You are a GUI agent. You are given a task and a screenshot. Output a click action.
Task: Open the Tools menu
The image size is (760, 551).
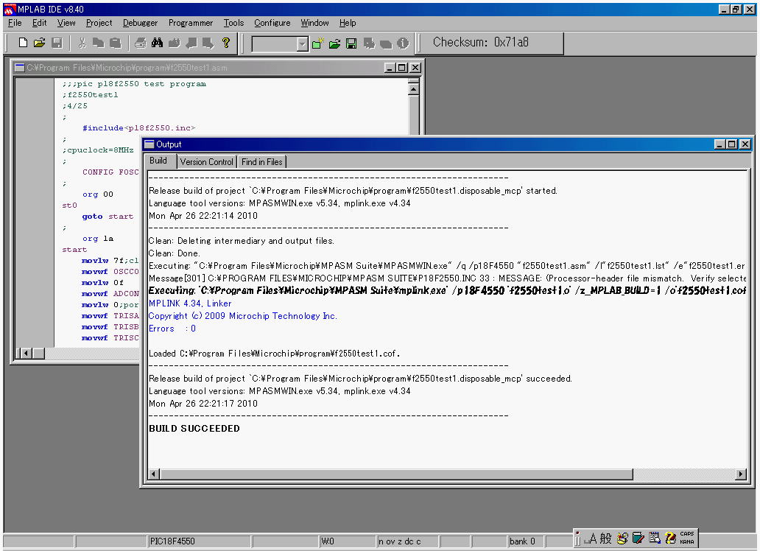tap(233, 23)
